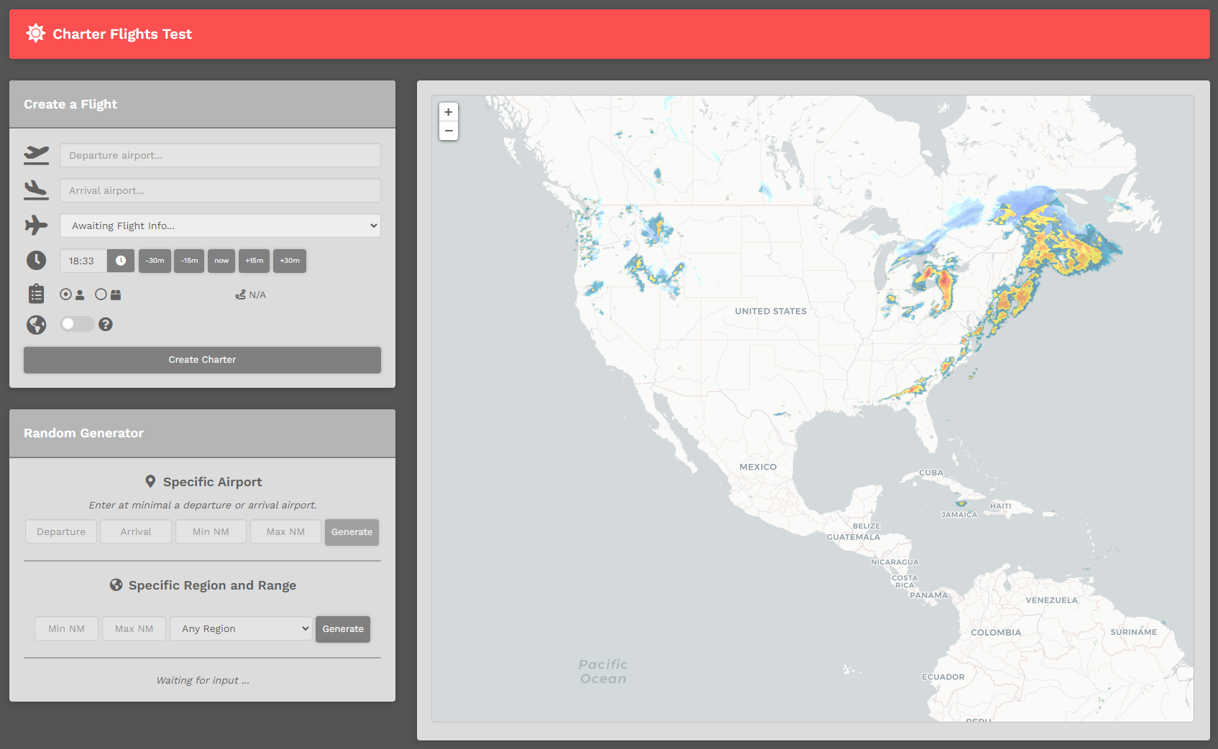Select the cargo radio button
This screenshot has width=1218, height=749.
[101, 294]
